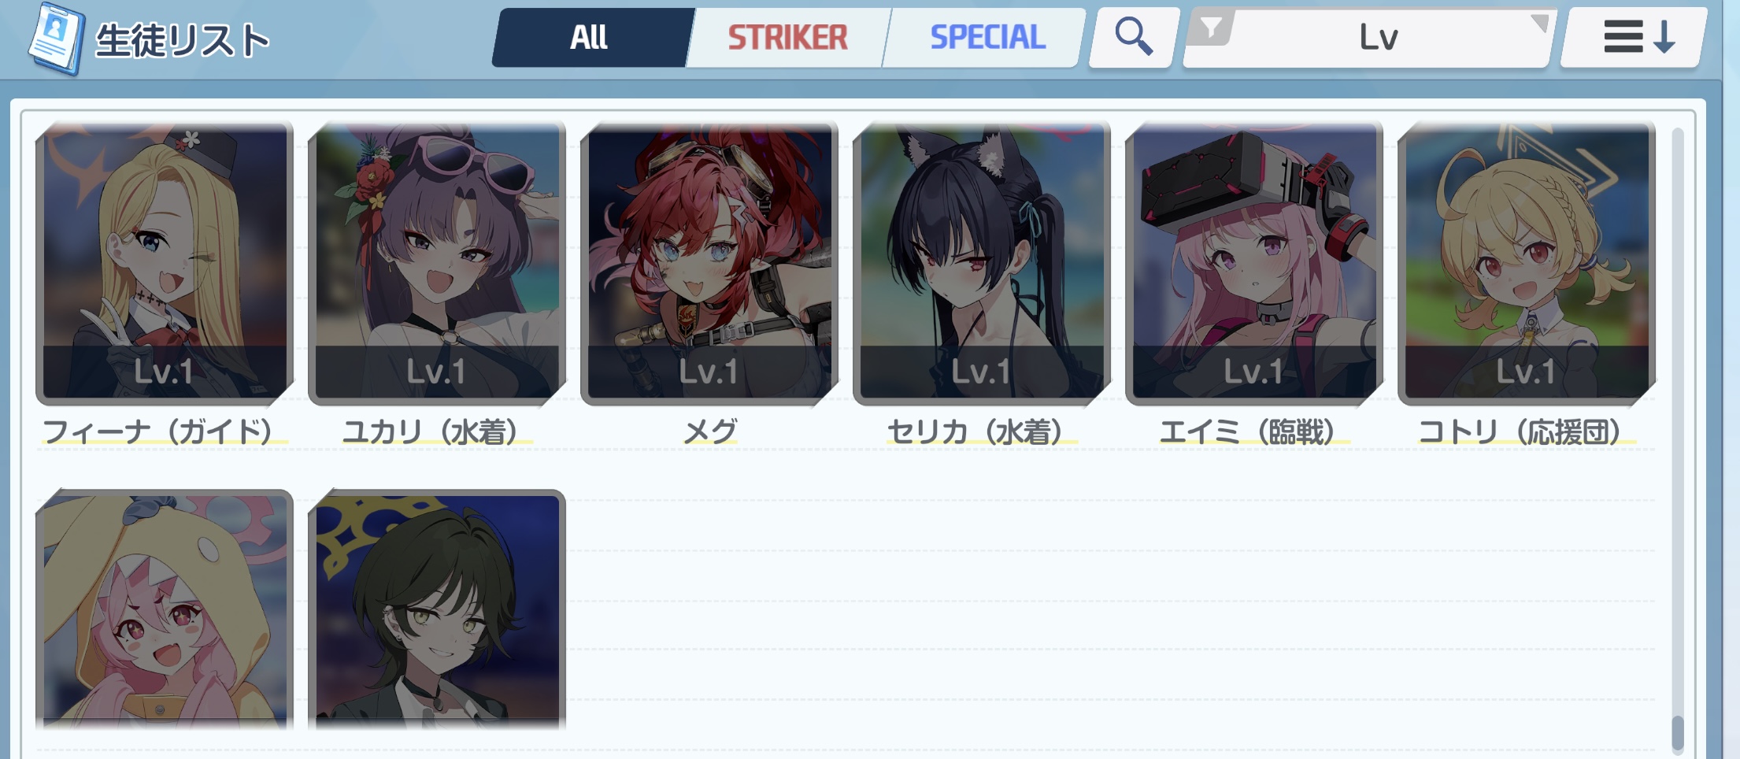Open the magnifying glass search button
Viewport: 1740px width, 759px height.
1134,37
